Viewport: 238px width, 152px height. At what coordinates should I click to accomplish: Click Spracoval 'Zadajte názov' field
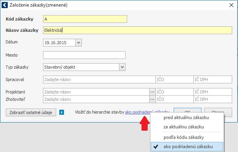[x=99, y=79]
